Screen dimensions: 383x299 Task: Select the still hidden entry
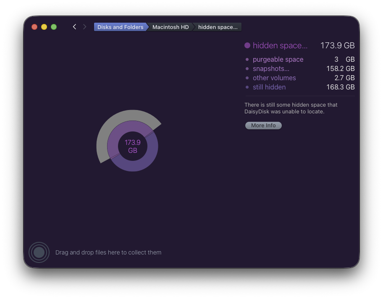coord(269,87)
